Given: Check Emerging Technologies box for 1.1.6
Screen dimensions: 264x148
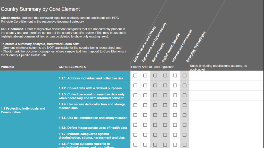Looking at the screenshot, I should (x=185, y=125).
